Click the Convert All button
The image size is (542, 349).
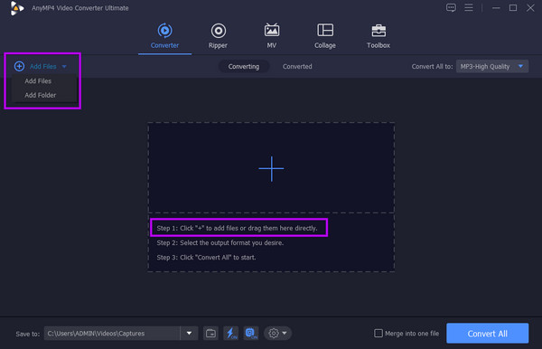[x=488, y=334]
